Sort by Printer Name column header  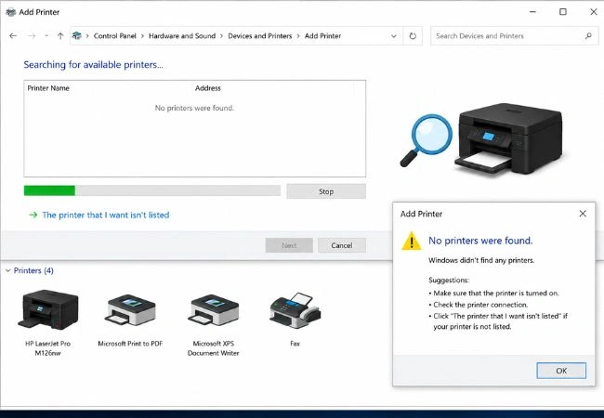pyautogui.click(x=48, y=88)
